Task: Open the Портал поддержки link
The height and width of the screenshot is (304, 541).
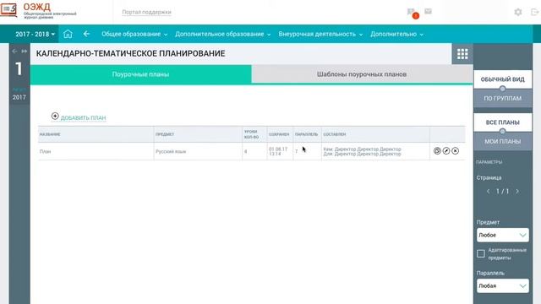Action: click(x=146, y=12)
